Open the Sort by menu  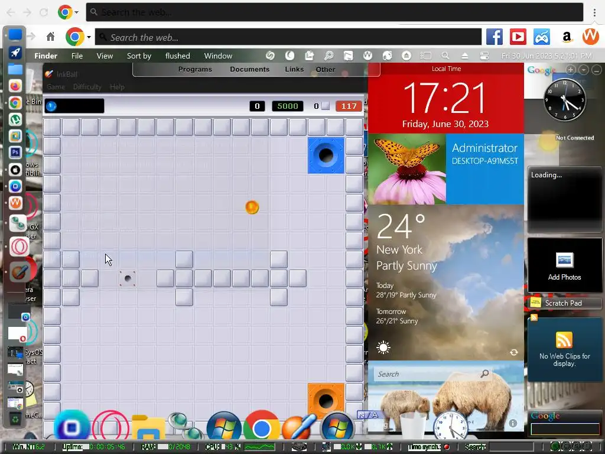tap(139, 56)
